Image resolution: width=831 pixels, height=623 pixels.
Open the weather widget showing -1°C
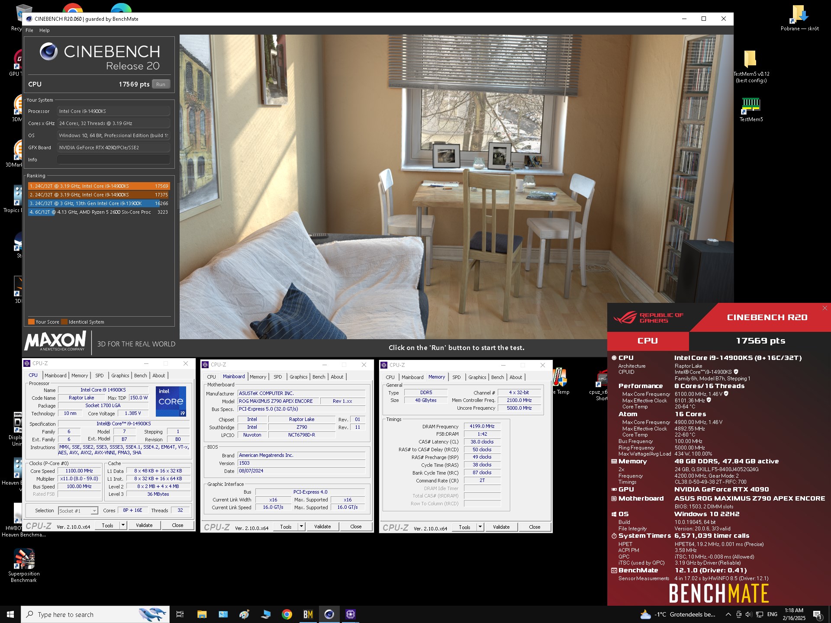pyautogui.click(x=677, y=614)
